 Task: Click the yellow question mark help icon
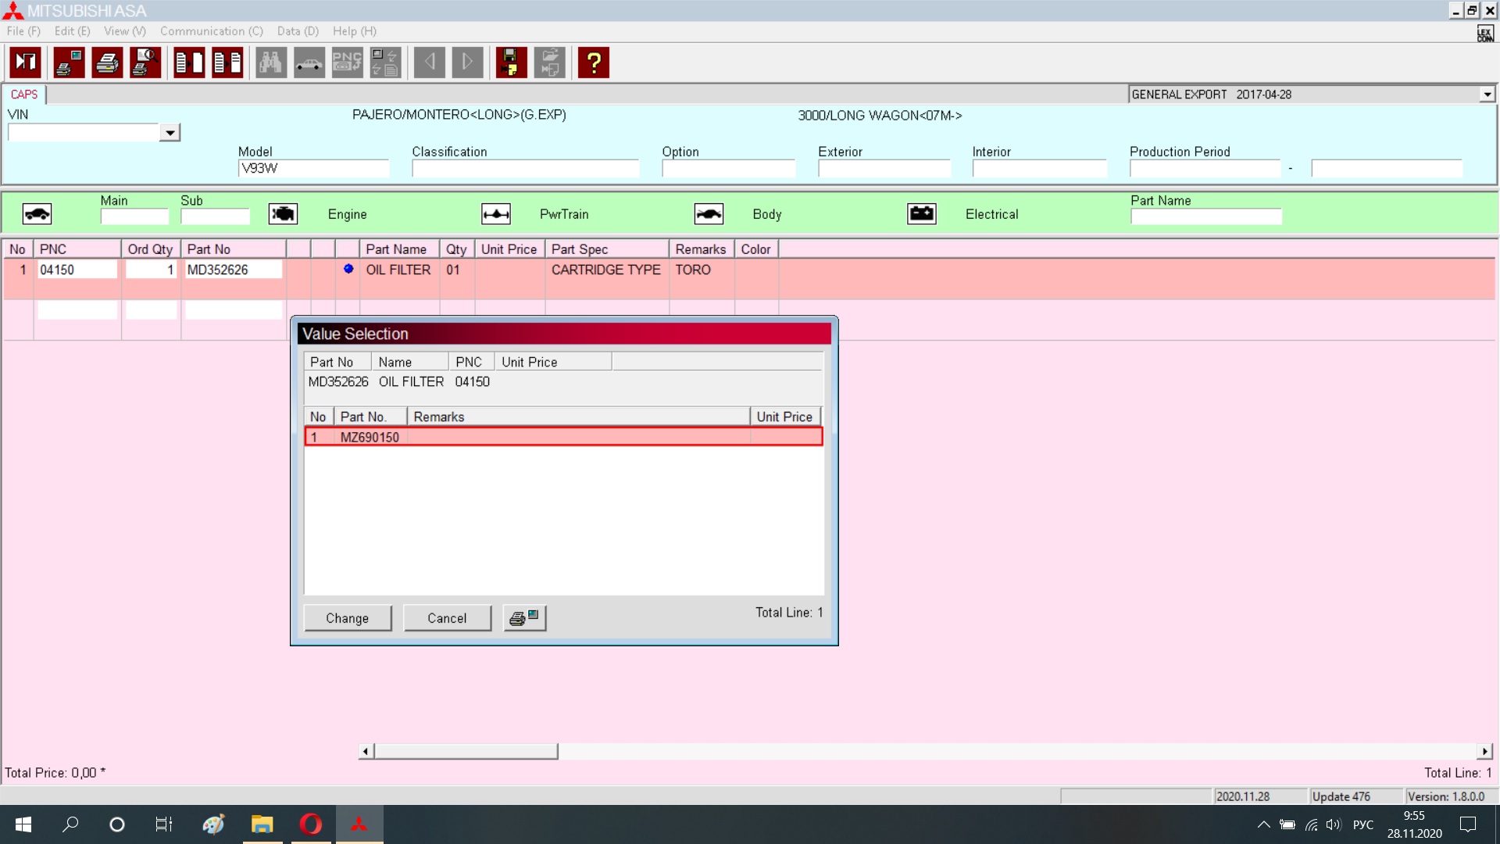pos(593,63)
